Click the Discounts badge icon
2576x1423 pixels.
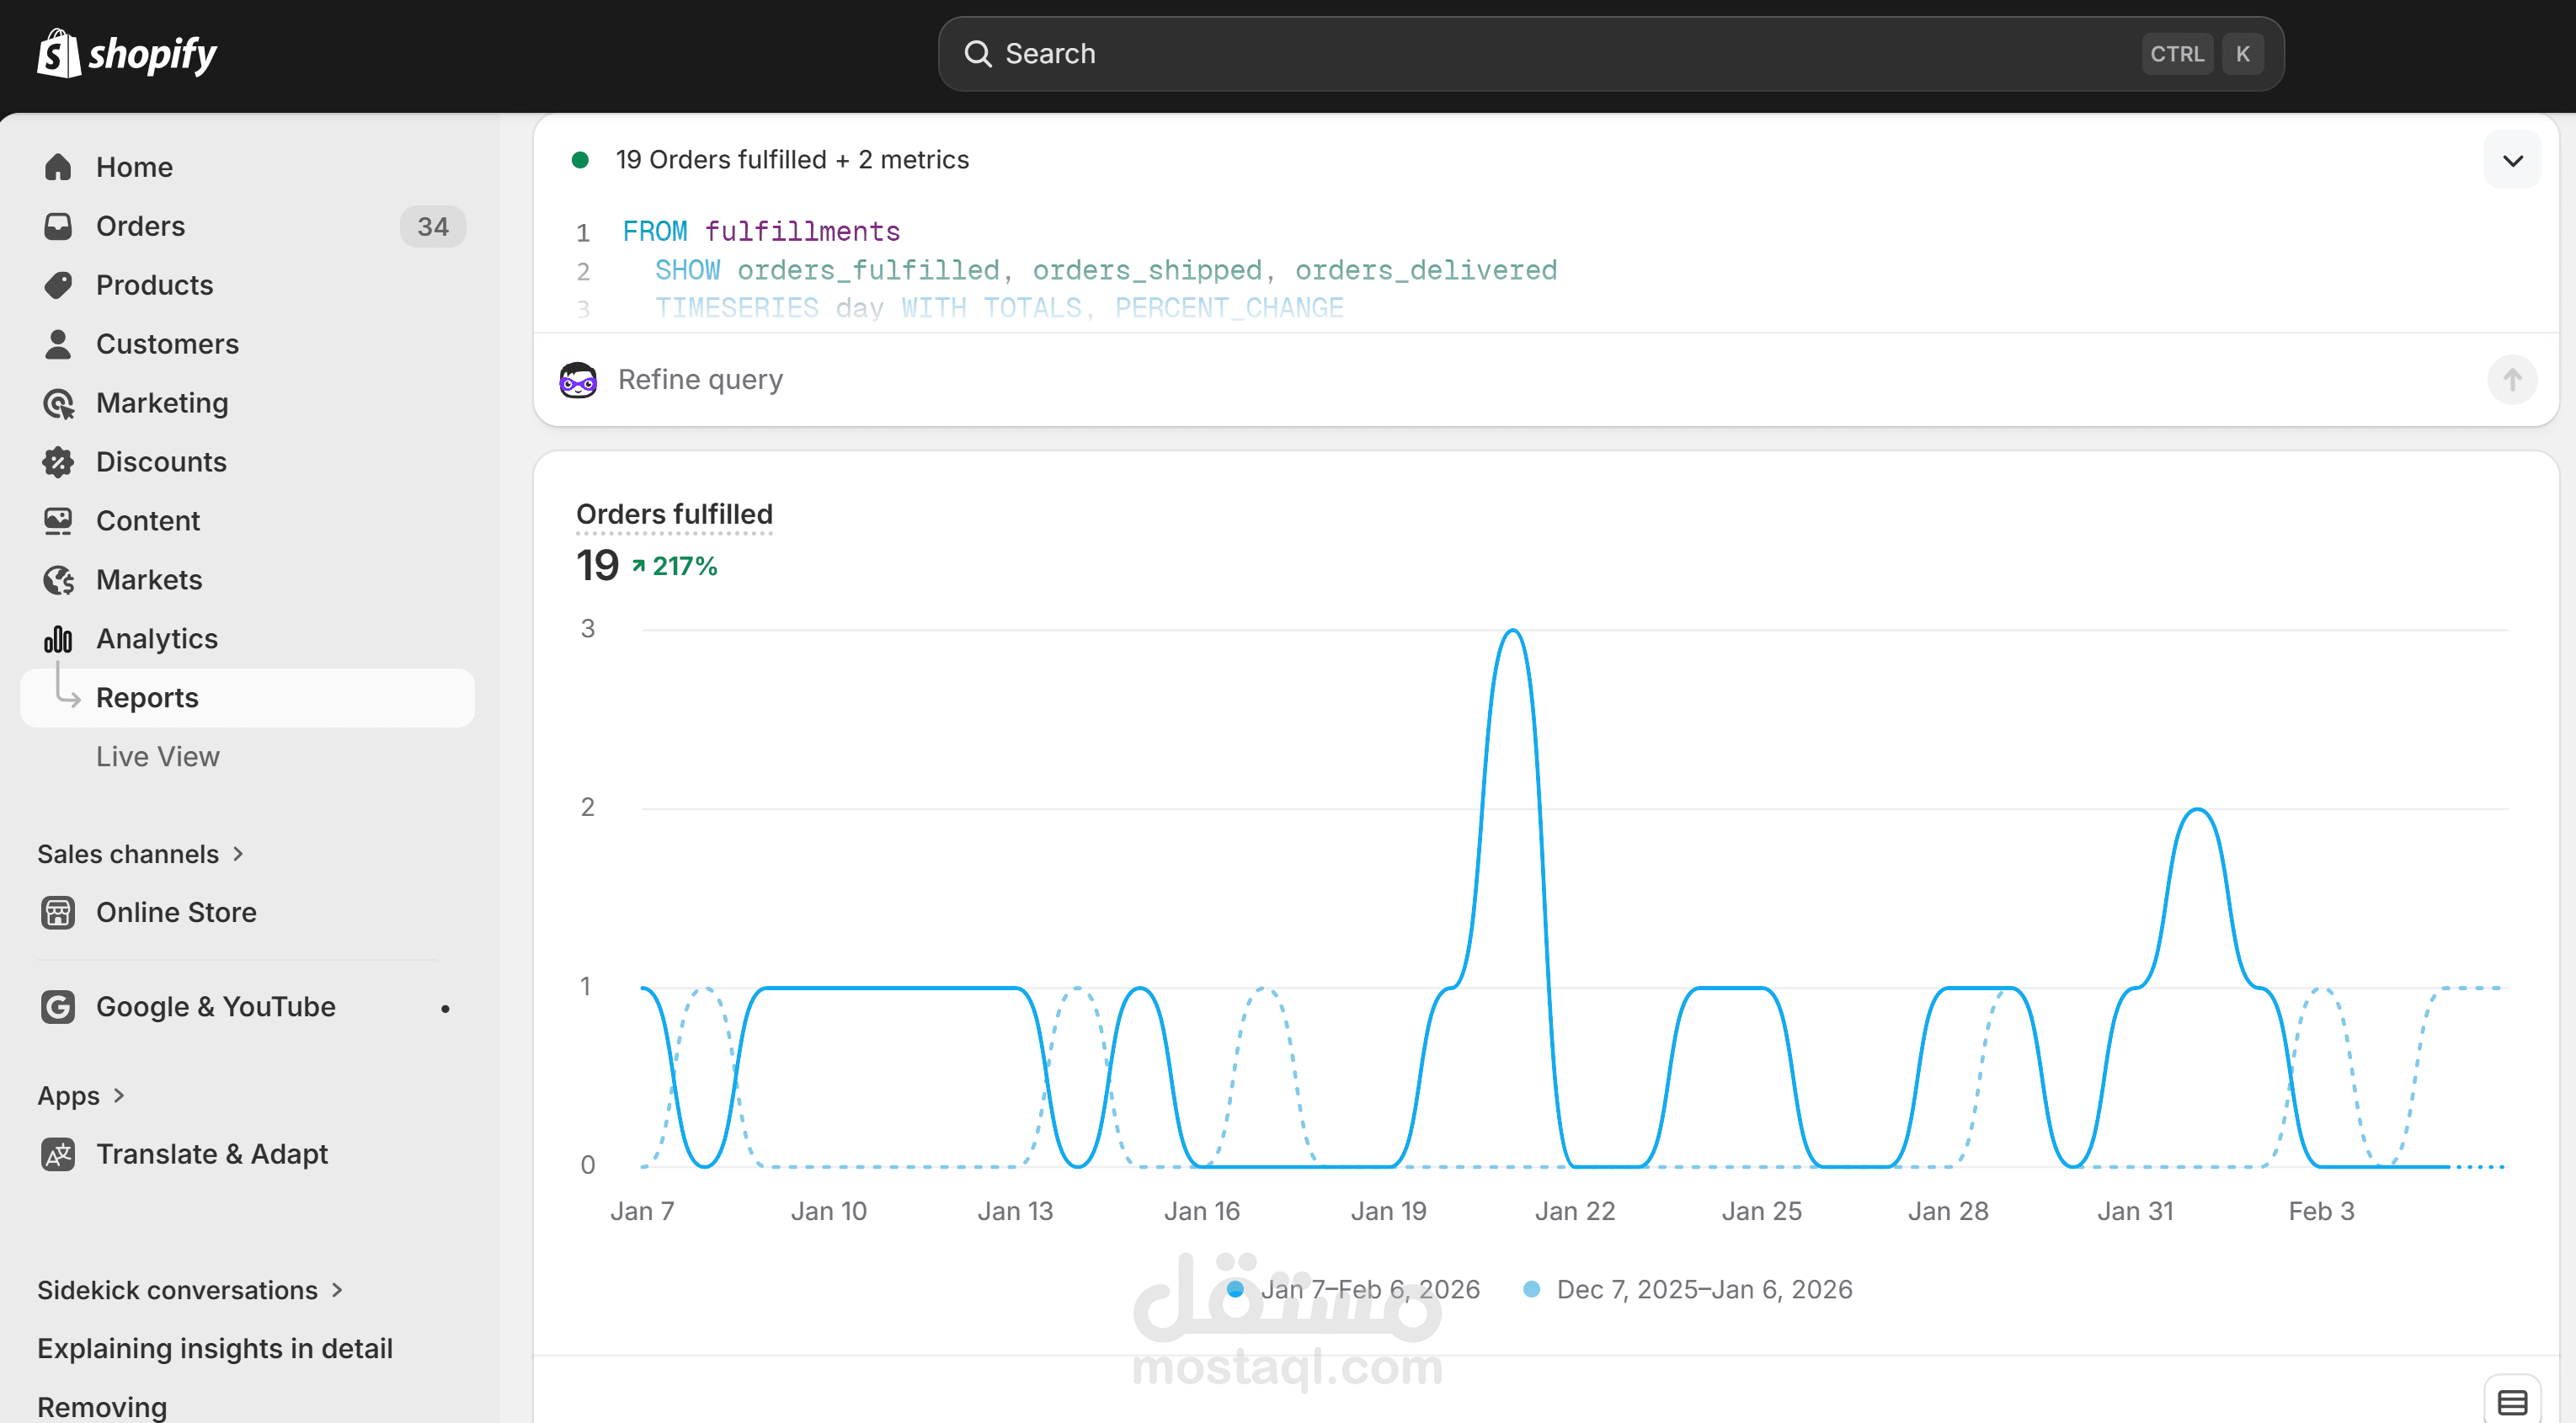point(58,462)
